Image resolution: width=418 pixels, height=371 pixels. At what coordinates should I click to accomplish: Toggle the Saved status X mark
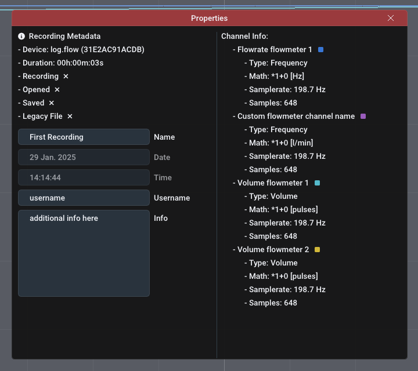coord(51,103)
